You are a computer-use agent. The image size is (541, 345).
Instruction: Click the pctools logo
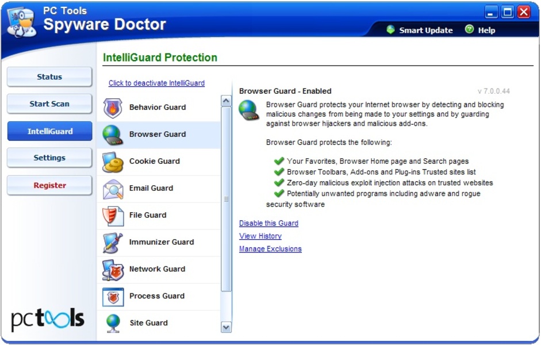pos(48,319)
